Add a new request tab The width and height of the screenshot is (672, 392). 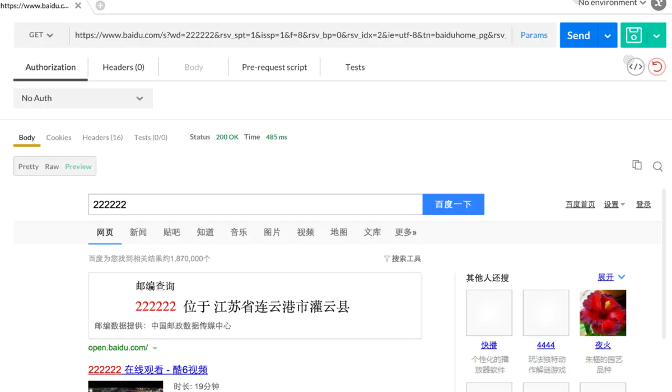click(100, 6)
